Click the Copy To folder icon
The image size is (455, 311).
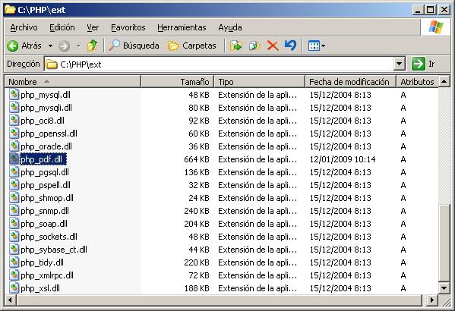click(254, 46)
